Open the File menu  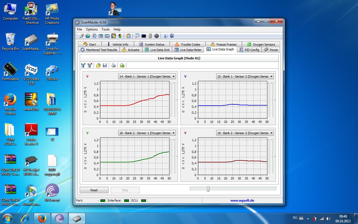click(x=79, y=29)
